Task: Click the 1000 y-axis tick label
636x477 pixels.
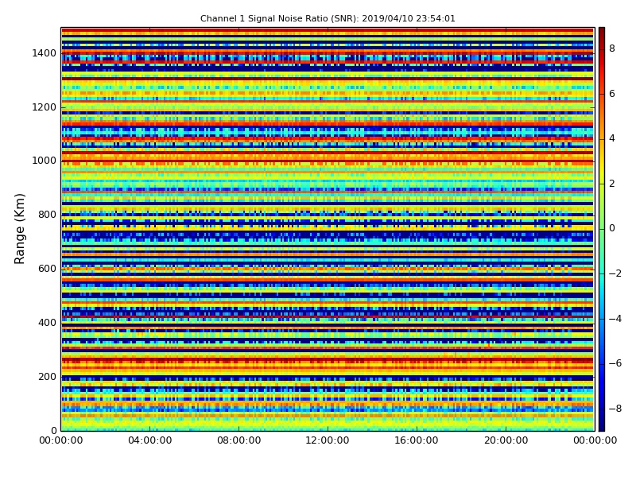Action: [x=45, y=161]
